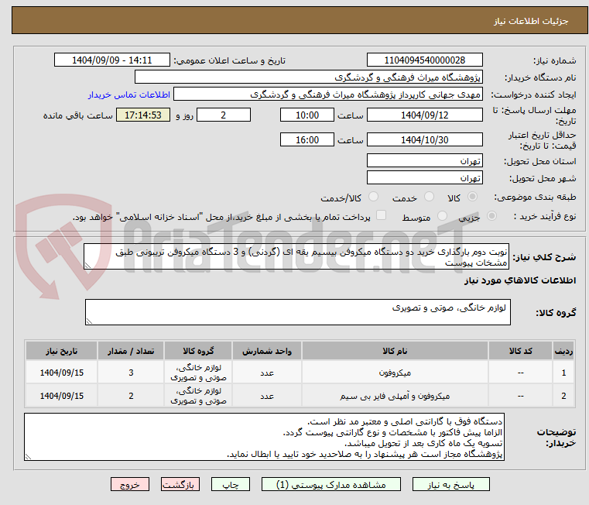Image resolution: width=589 pixels, height=505 pixels.
Task: Click the 'ردیف' column header
Action: (563, 351)
